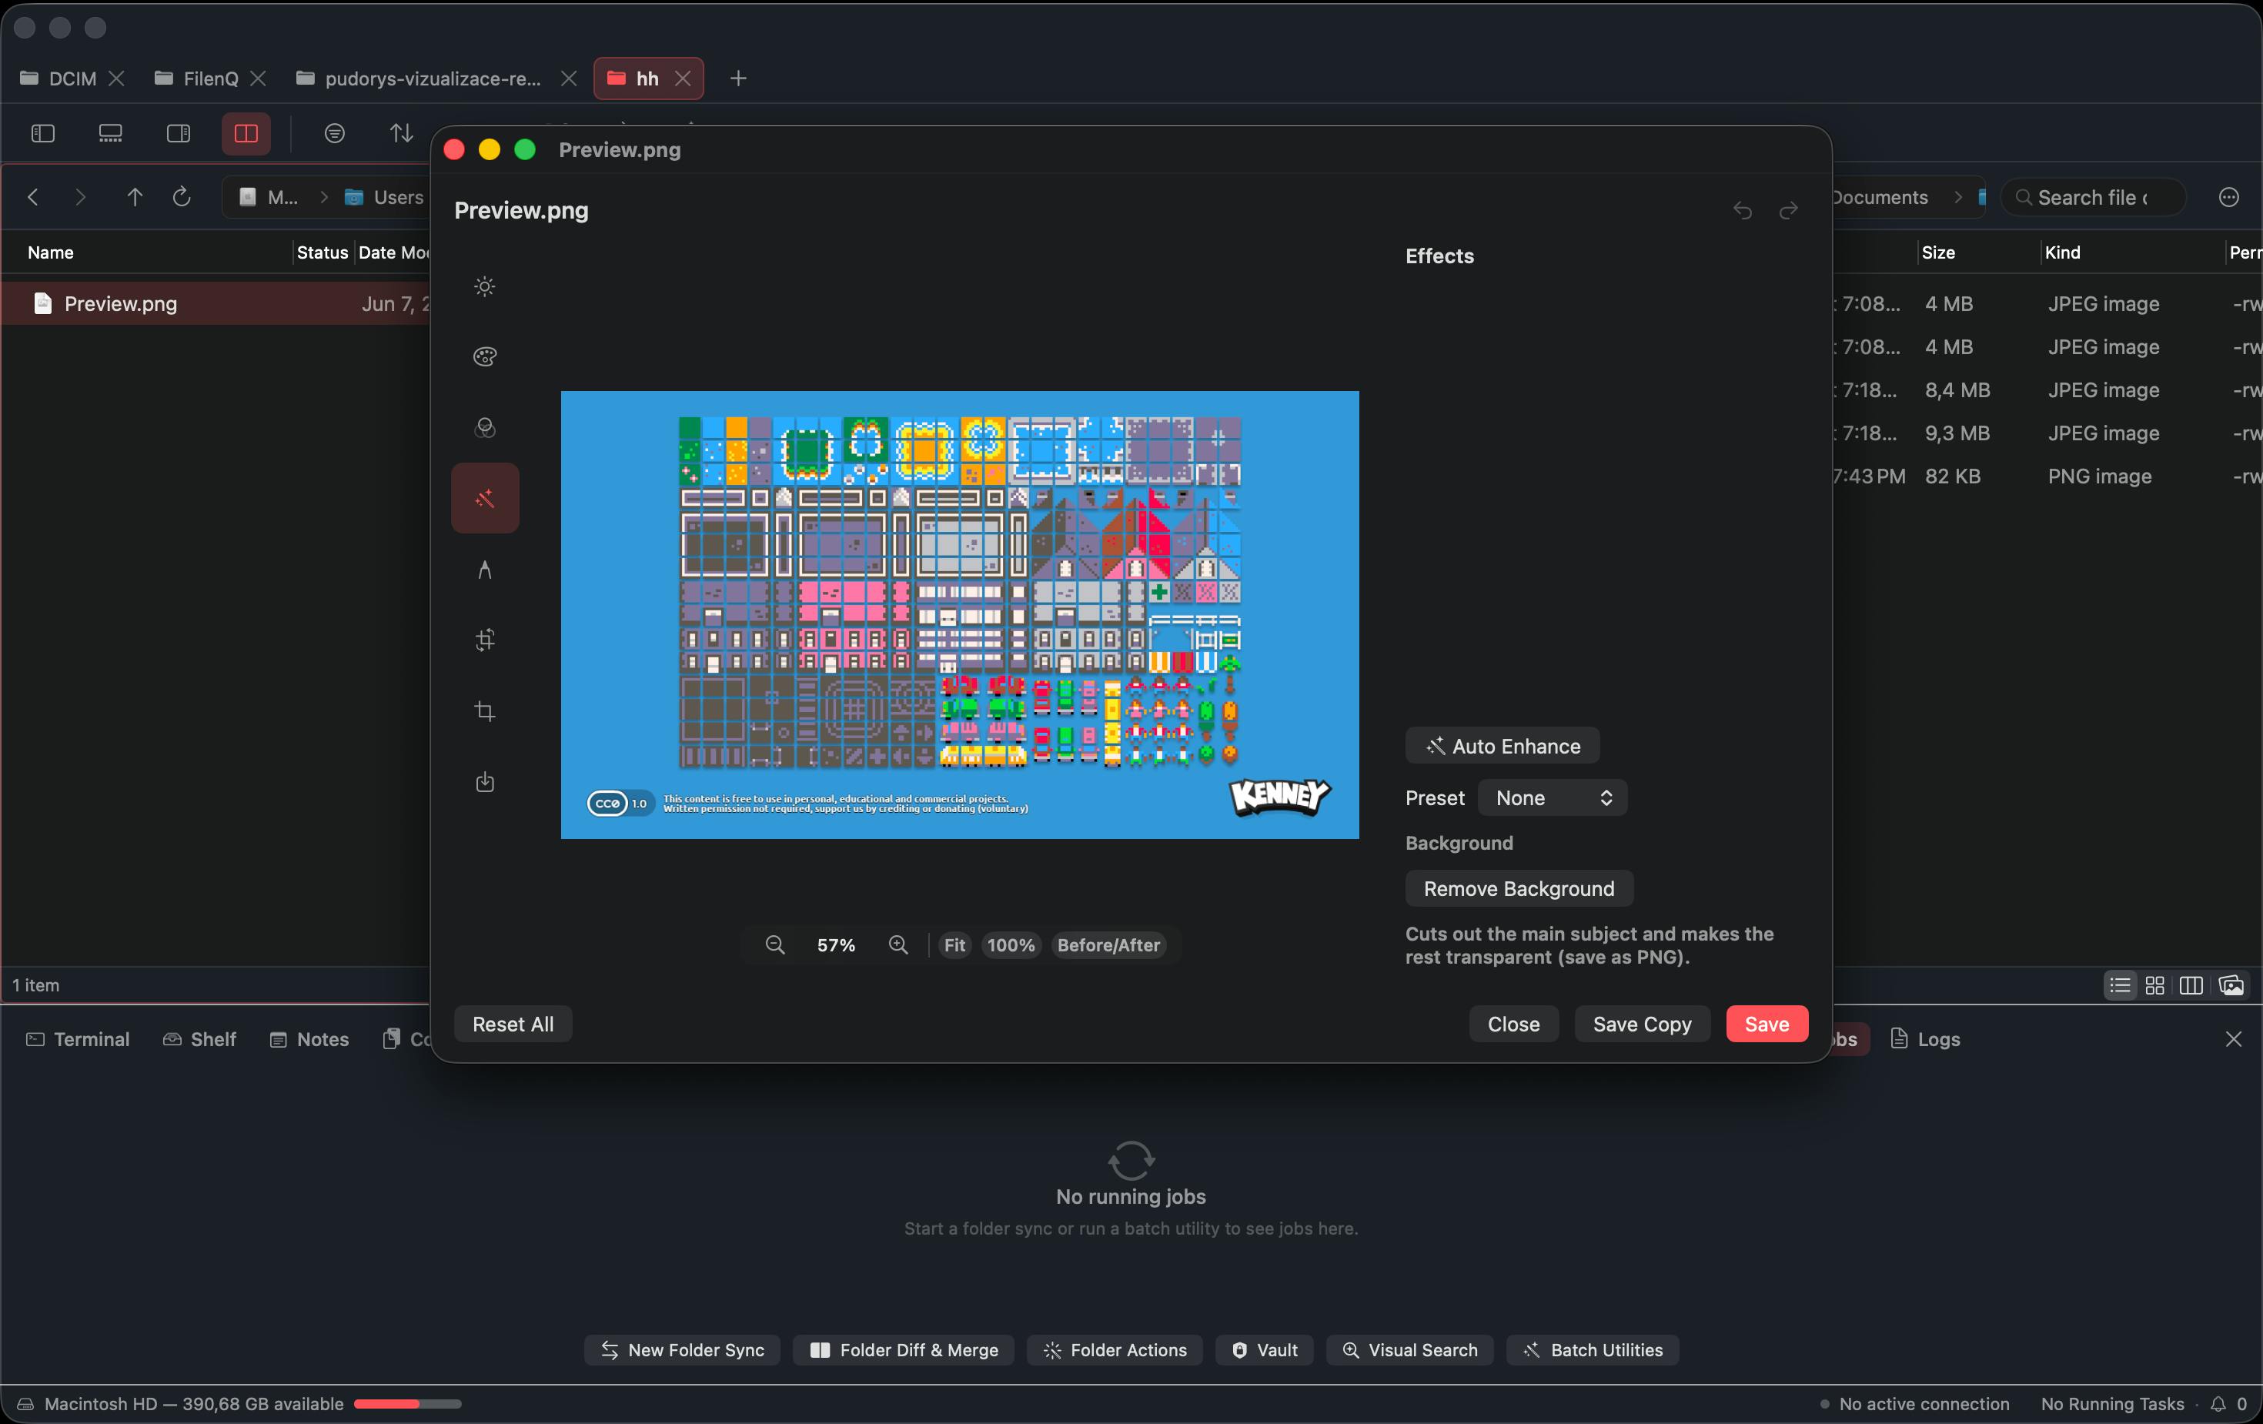Fit the image to view
The height and width of the screenshot is (1424, 2263).
point(954,944)
